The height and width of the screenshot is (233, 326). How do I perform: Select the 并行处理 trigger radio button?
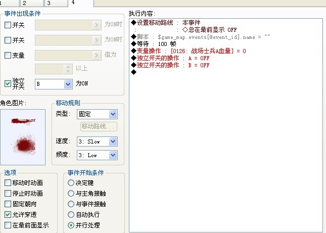point(71,225)
